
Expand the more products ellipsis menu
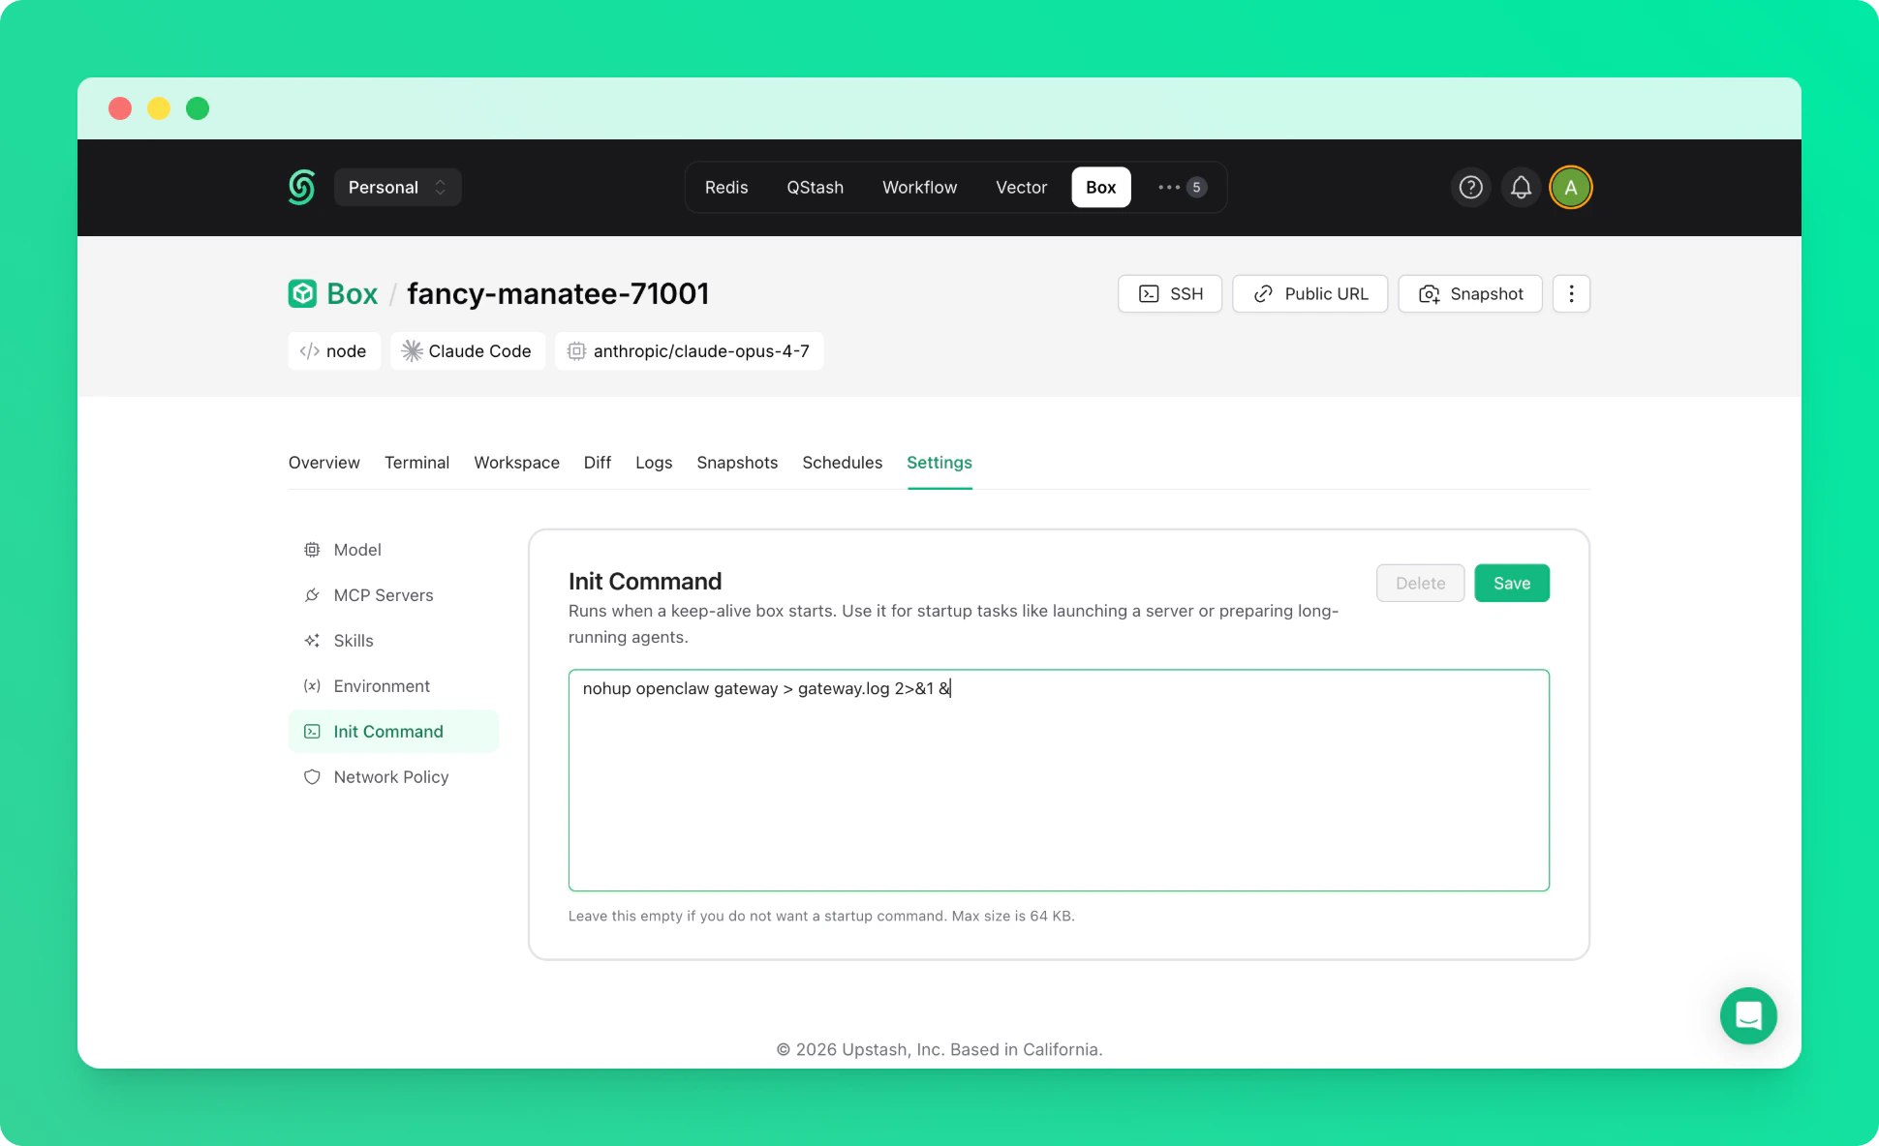tap(1182, 188)
